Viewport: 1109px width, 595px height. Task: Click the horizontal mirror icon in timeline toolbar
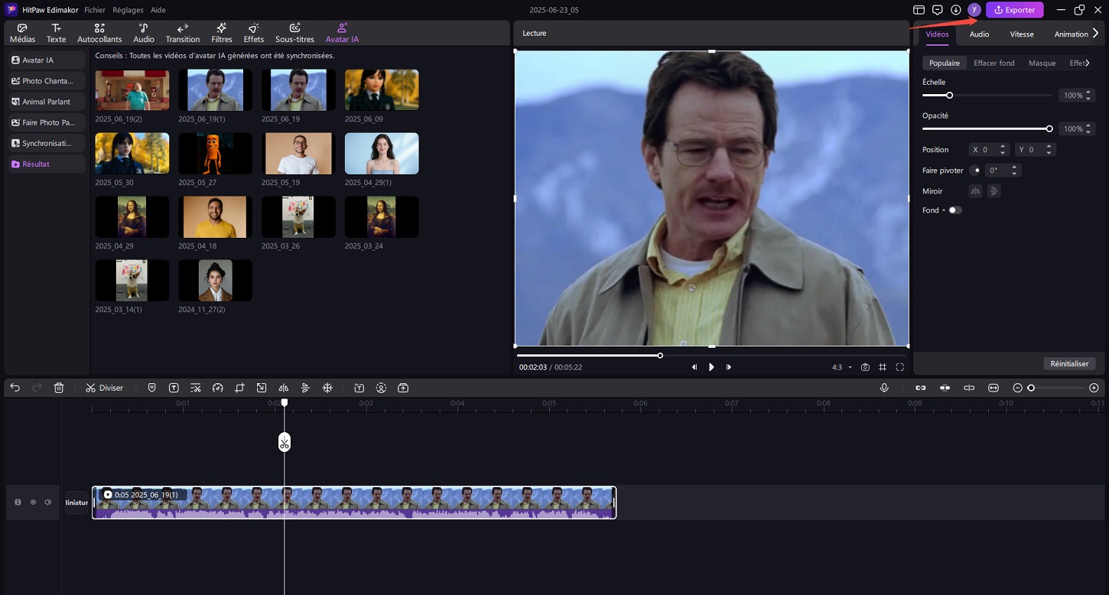283,388
